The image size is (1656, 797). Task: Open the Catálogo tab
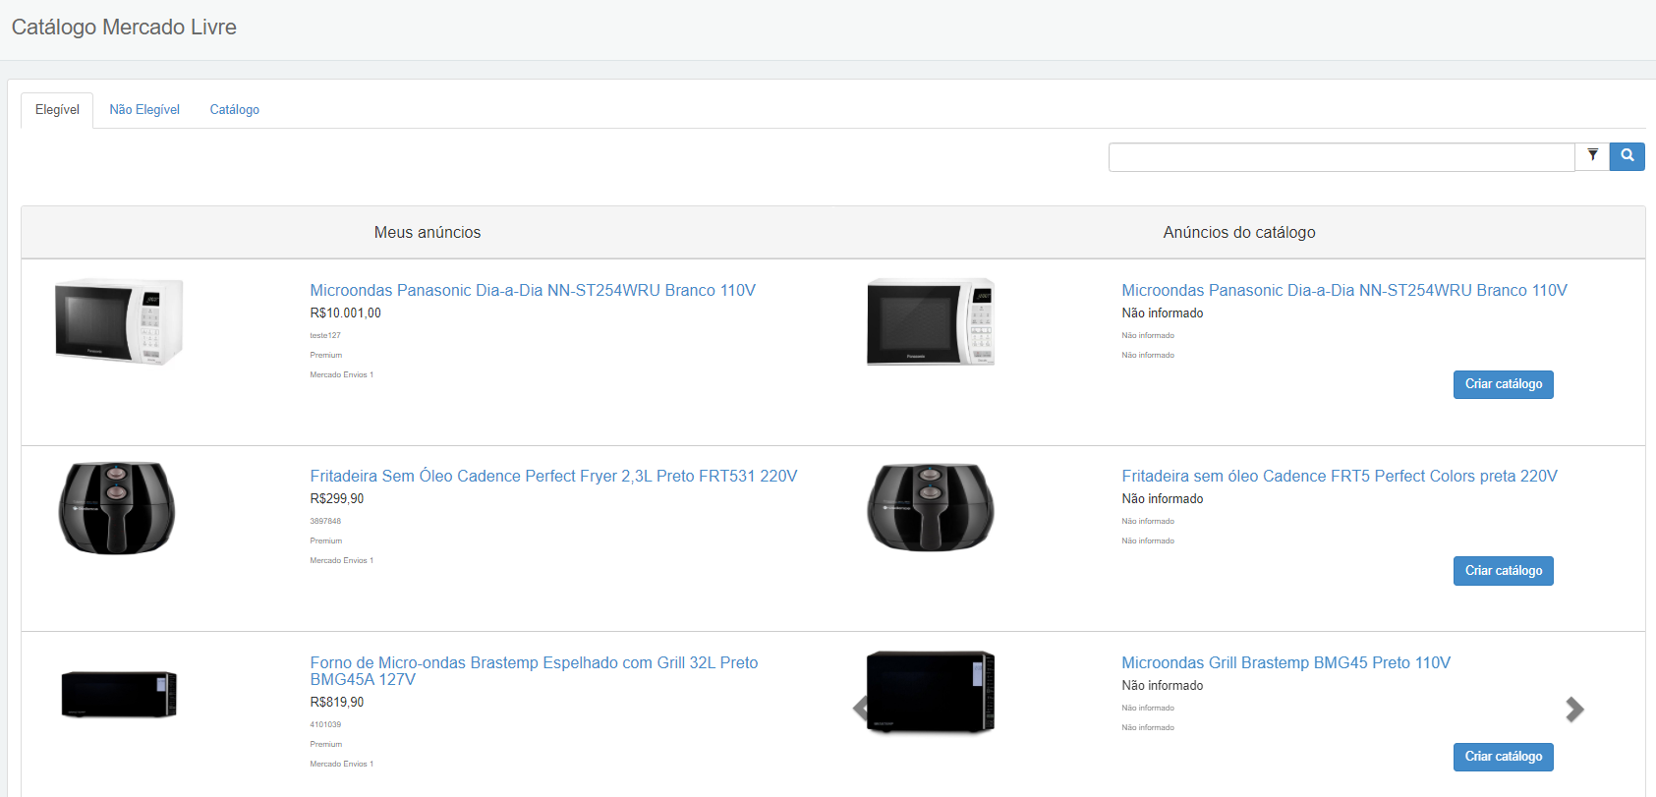point(235,110)
